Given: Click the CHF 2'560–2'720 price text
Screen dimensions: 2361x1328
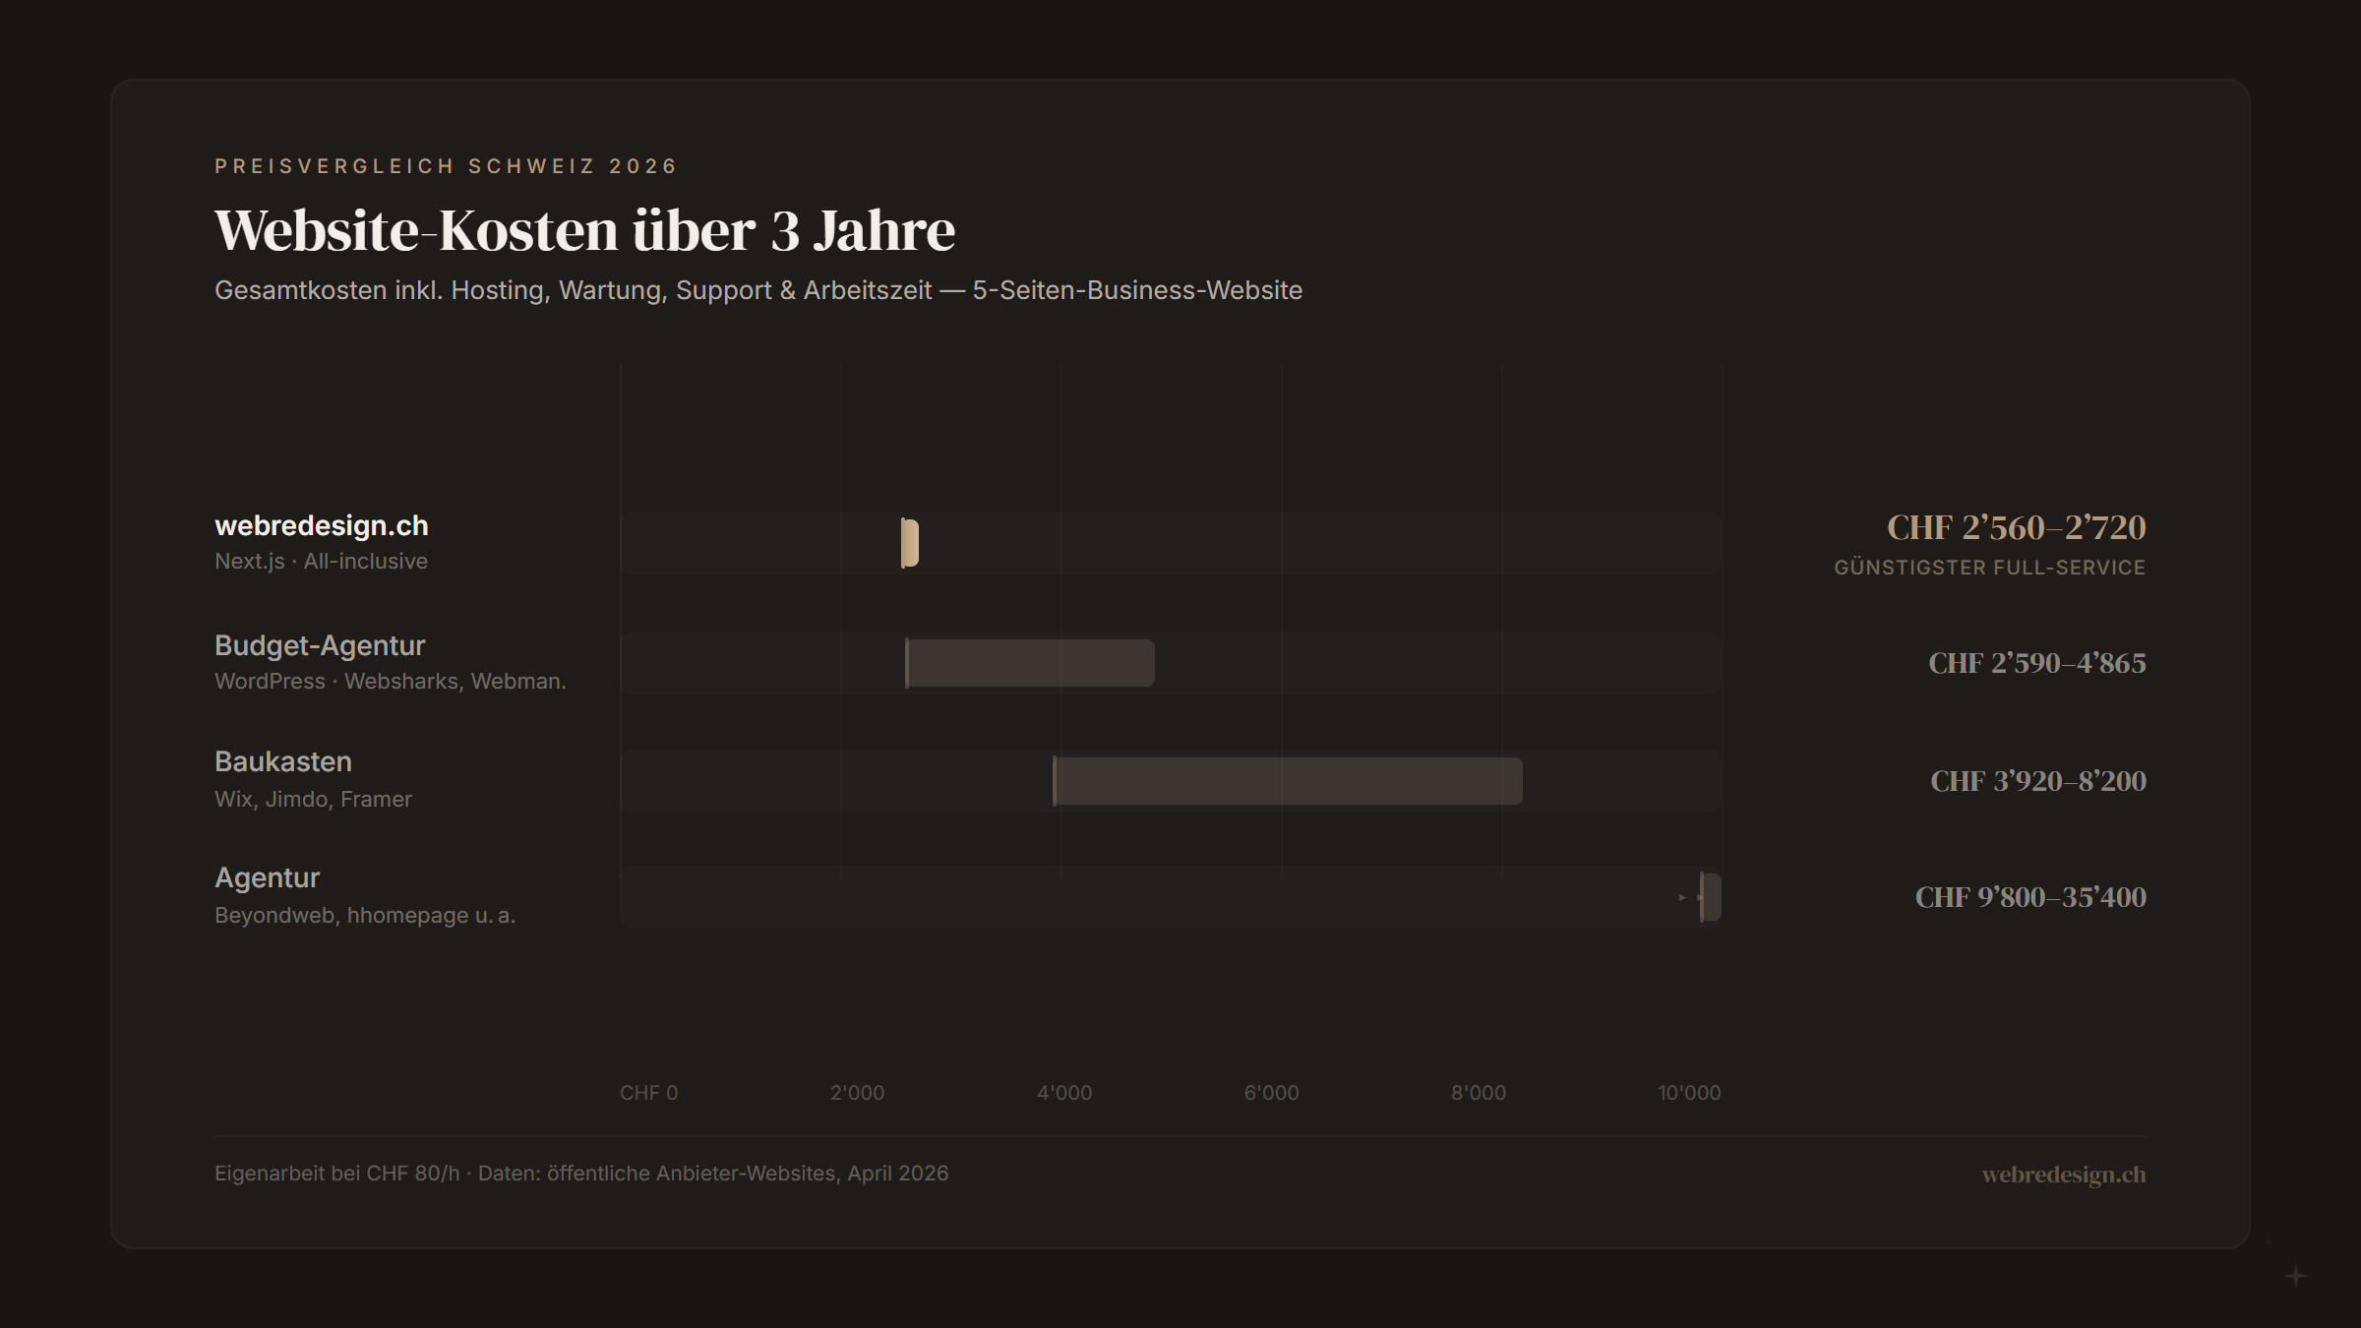Looking at the screenshot, I should coord(2017,527).
